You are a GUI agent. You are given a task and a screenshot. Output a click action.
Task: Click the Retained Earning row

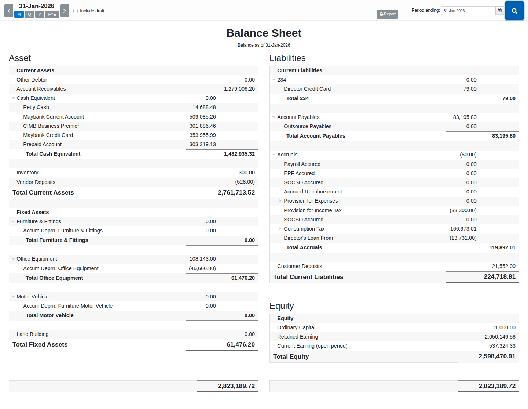coord(394,337)
